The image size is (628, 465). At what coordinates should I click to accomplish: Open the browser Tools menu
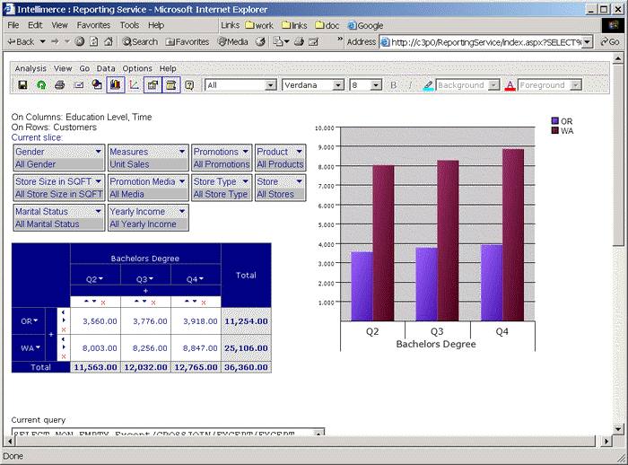coord(129,25)
